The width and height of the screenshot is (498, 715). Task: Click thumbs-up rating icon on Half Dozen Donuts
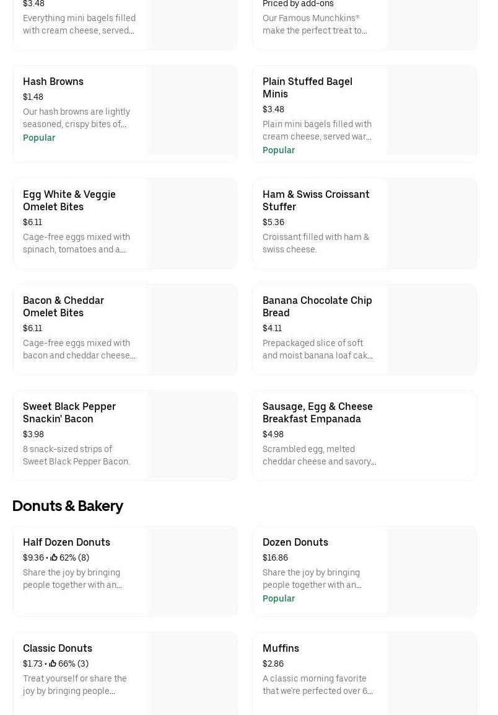pos(54,557)
